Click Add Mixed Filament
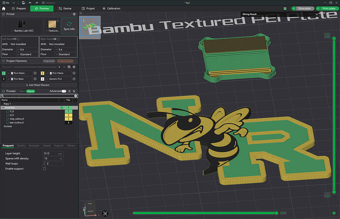This screenshot has height=219, width=340. click(x=38, y=85)
